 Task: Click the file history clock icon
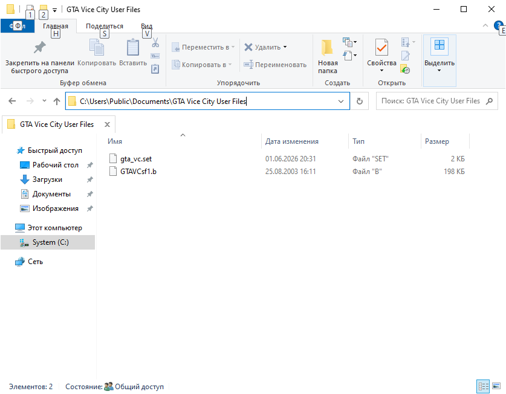coord(405,69)
